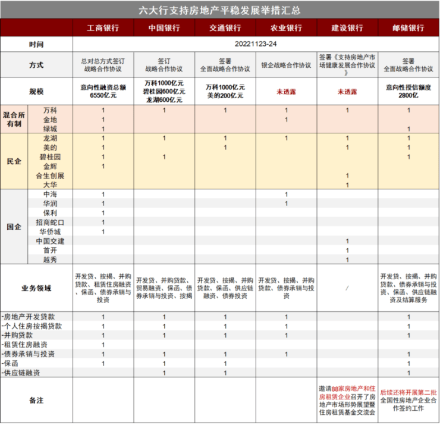Select the 混合所有制 category label
The width and height of the screenshot is (440, 425).
coord(14,120)
